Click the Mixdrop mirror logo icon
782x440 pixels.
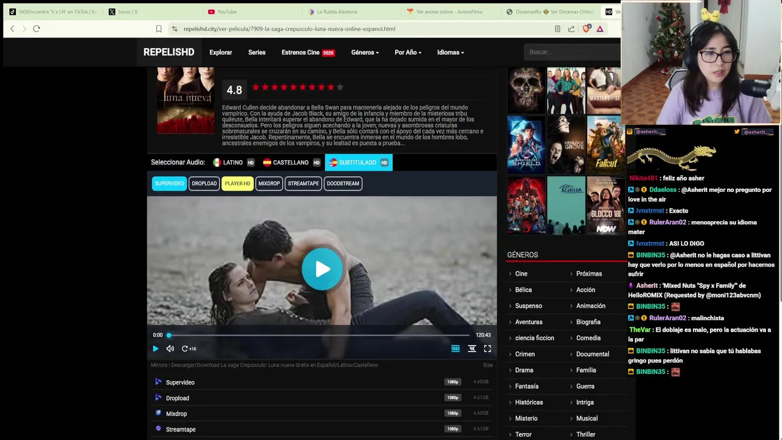158,413
